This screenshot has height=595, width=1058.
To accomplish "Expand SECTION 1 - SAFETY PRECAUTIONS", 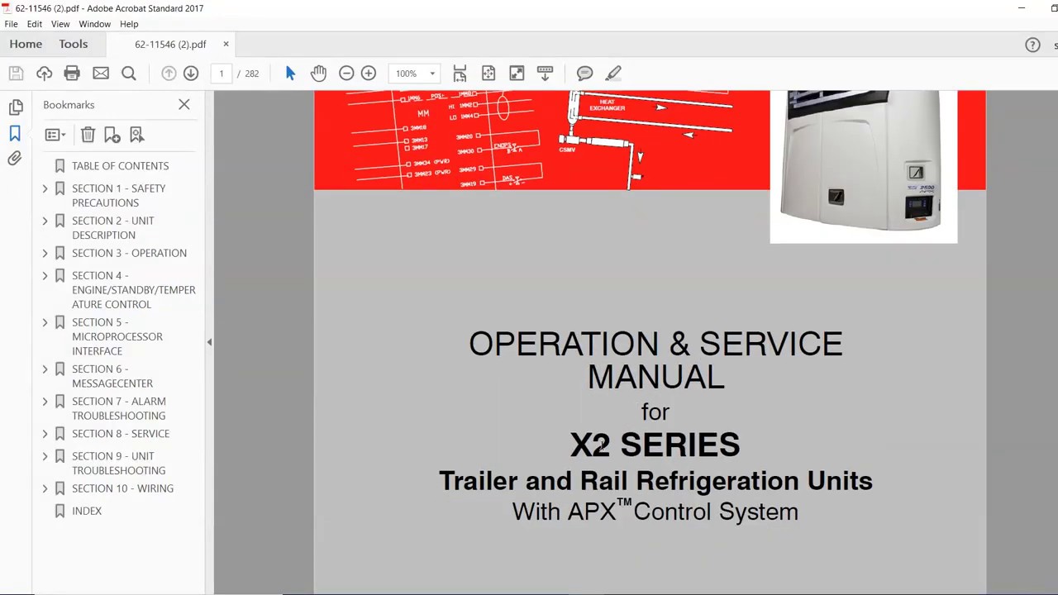I will 45,188.
